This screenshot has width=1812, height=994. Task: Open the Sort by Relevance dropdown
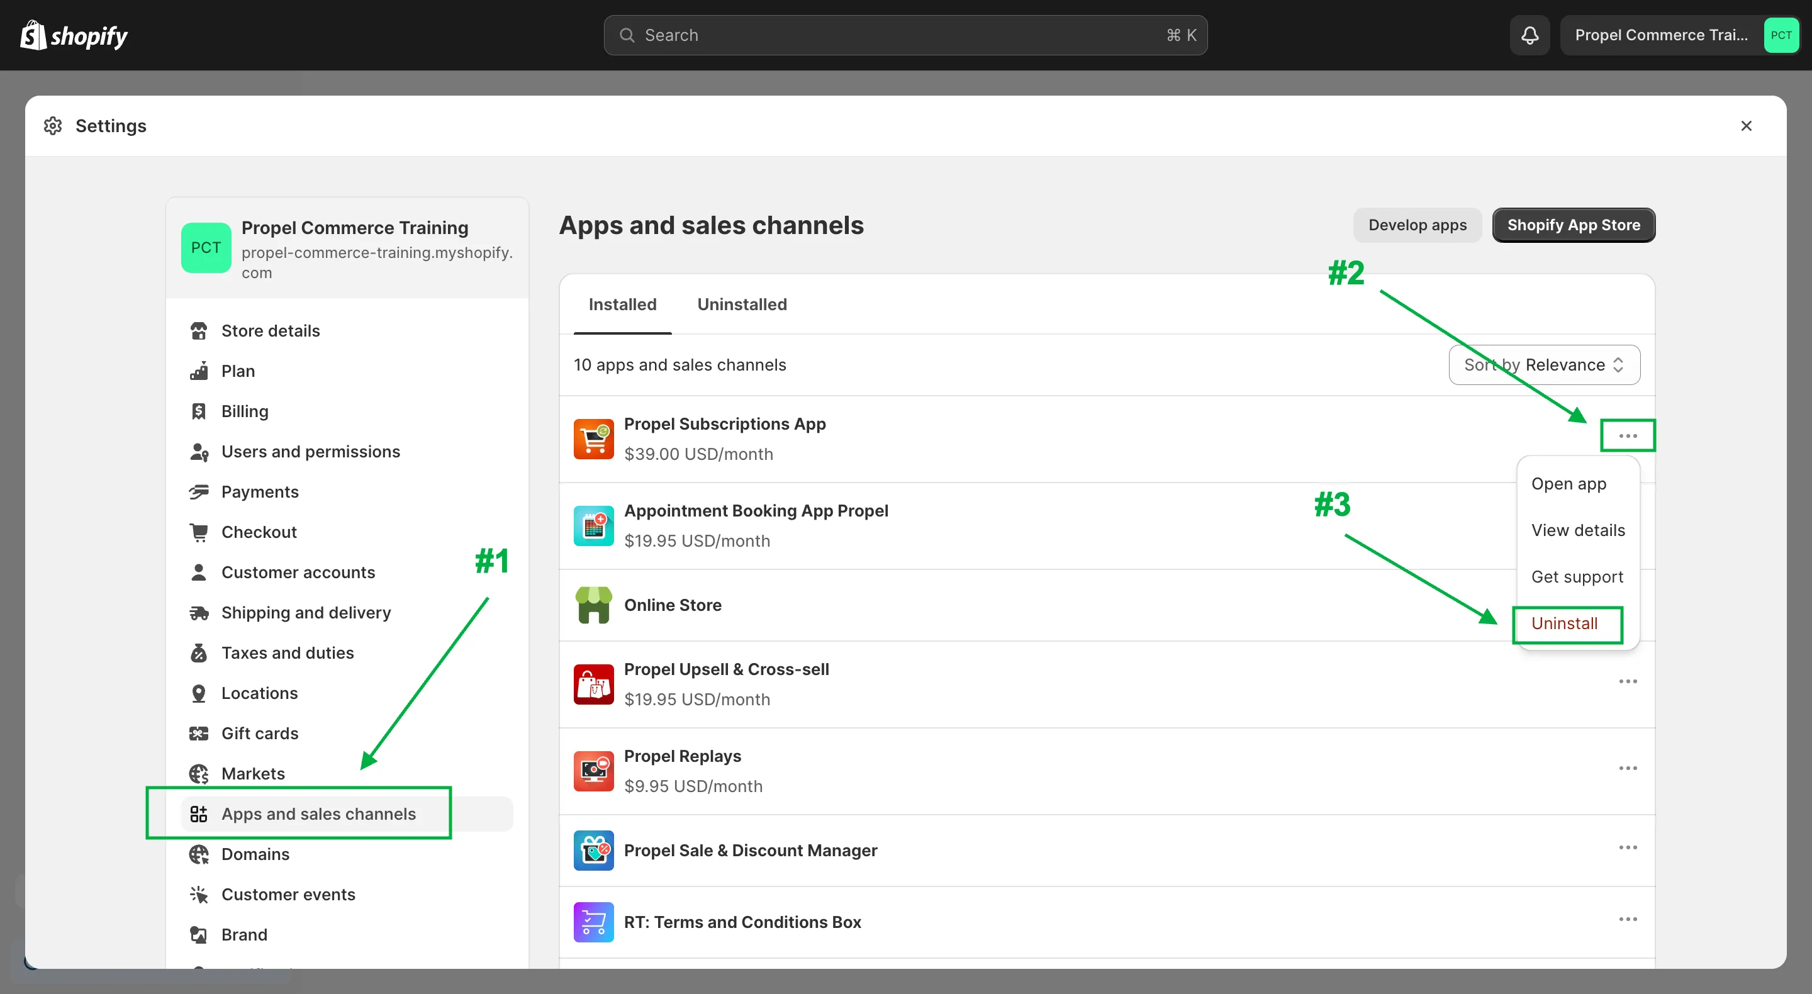1545,365
